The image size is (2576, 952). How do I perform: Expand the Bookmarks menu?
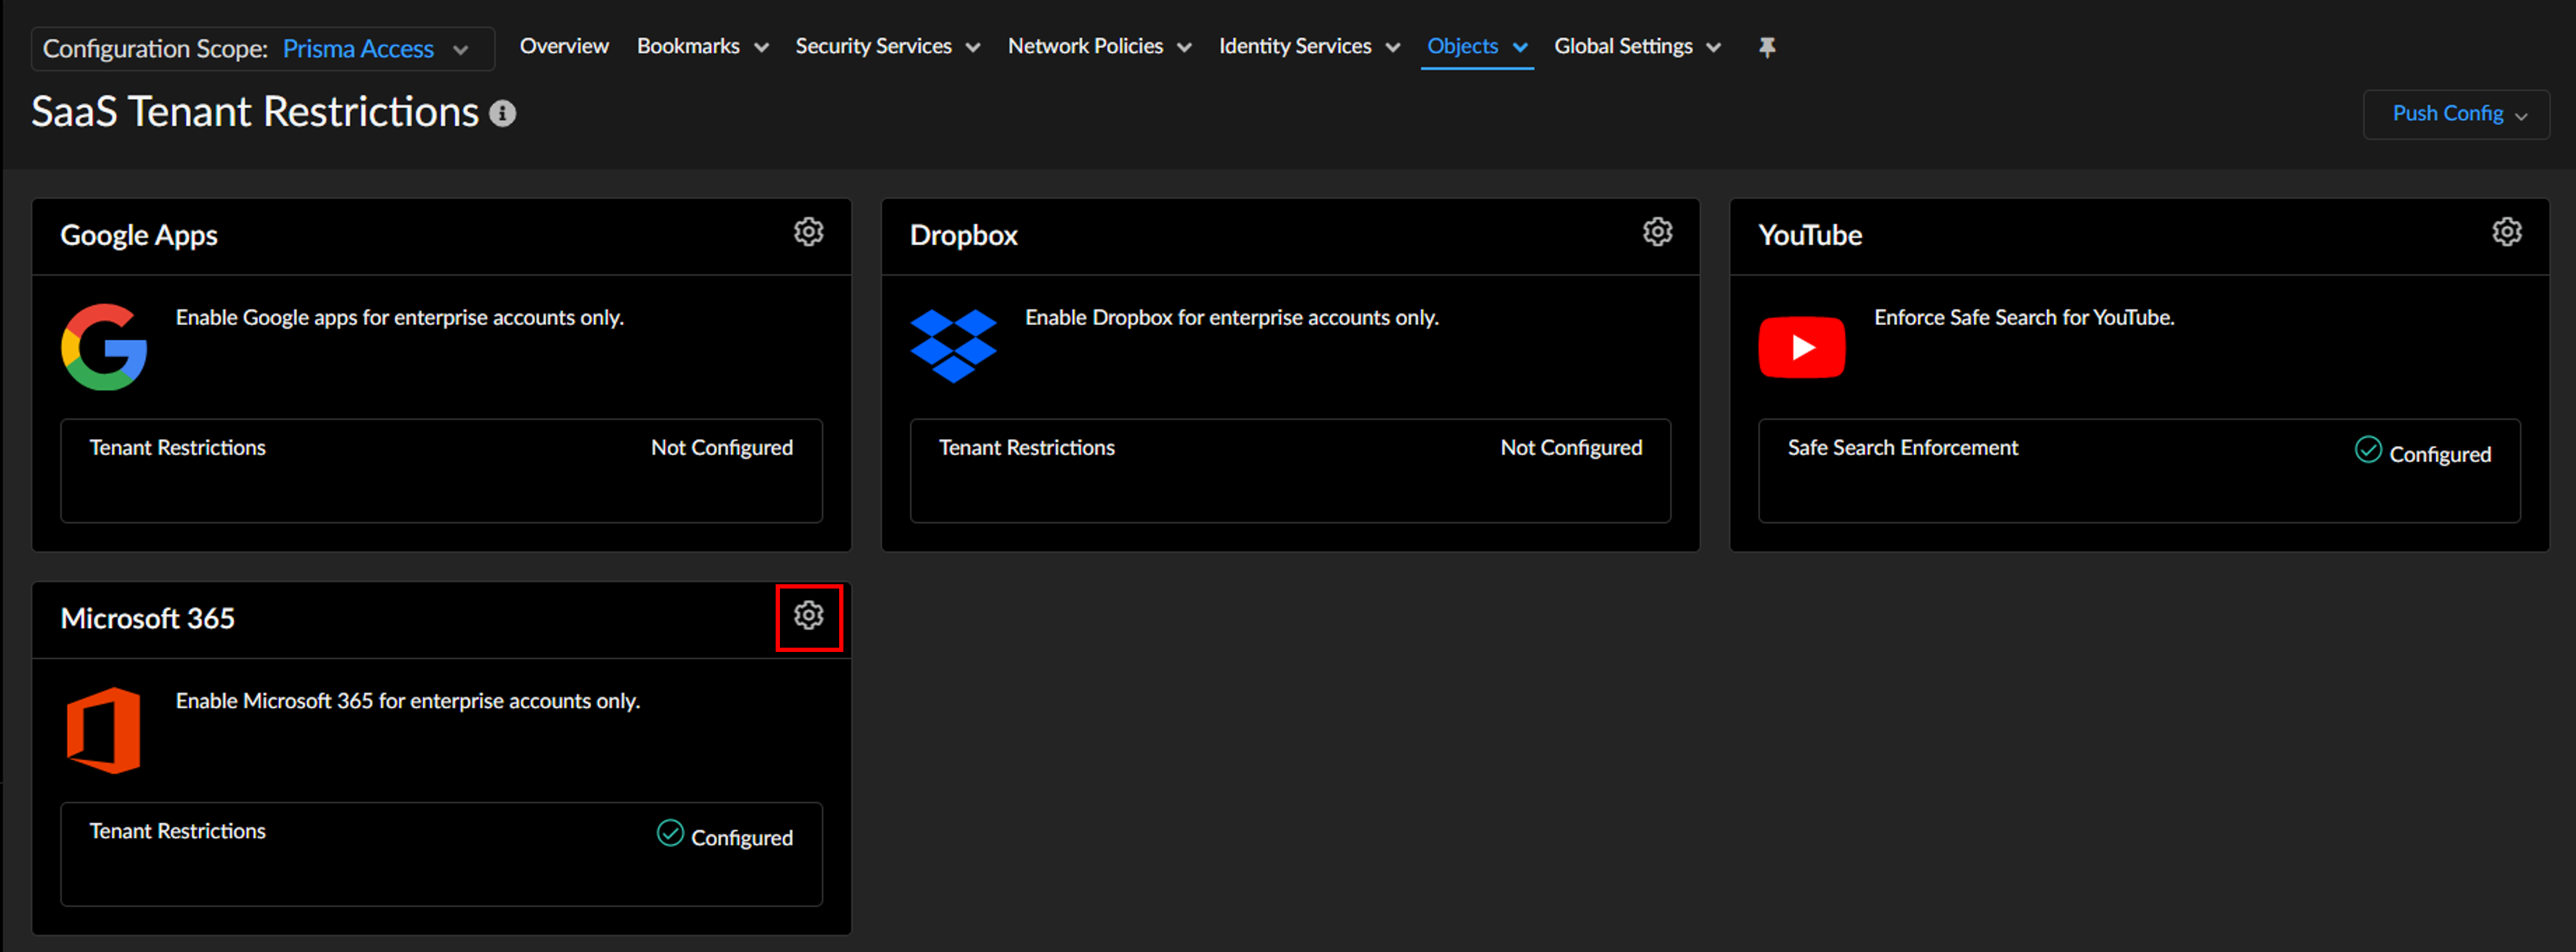(x=702, y=46)
